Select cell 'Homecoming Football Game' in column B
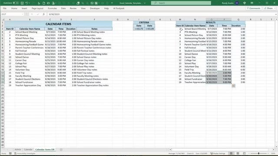 click(x=30, y=45)
